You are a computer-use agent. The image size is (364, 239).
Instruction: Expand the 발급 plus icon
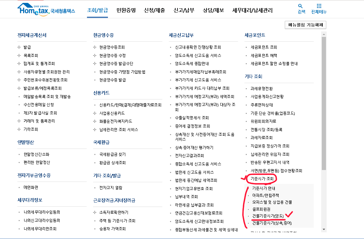(19, 47)
